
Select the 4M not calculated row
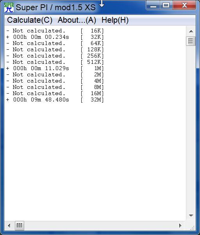[55, 81]
